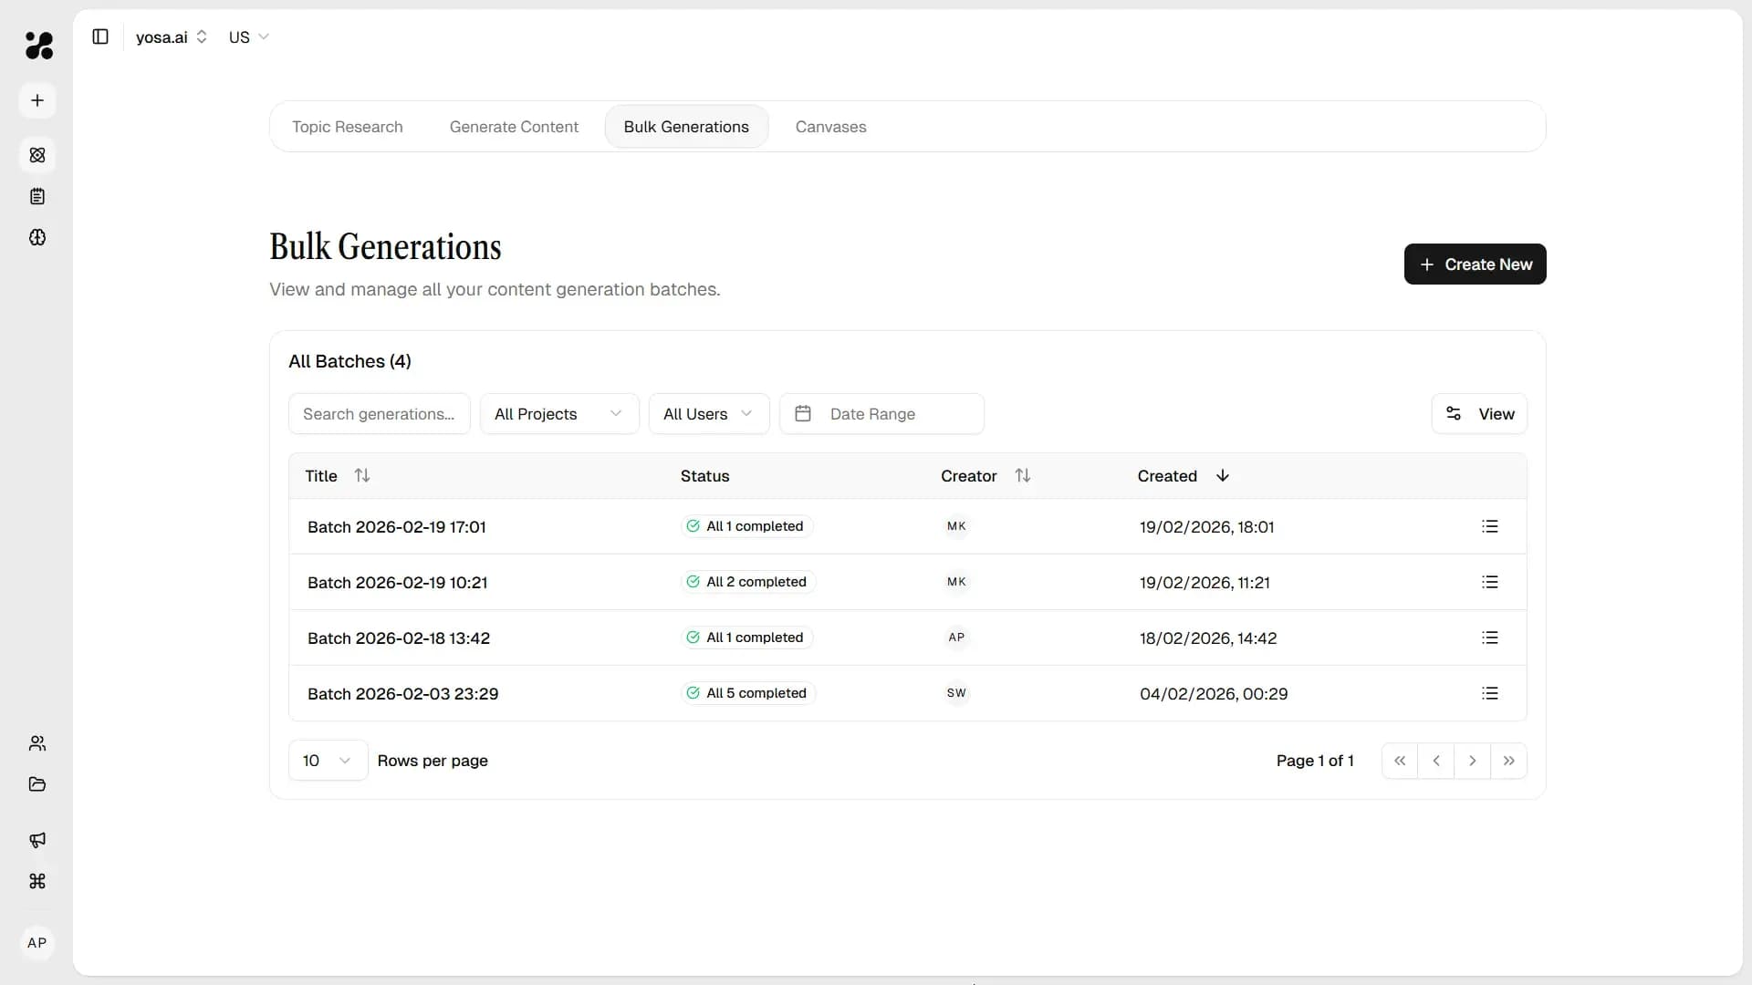The height and width of the screenshot is (985, 1752).
Task: Toggle sorting on the Title column
Action: [362, 475]
